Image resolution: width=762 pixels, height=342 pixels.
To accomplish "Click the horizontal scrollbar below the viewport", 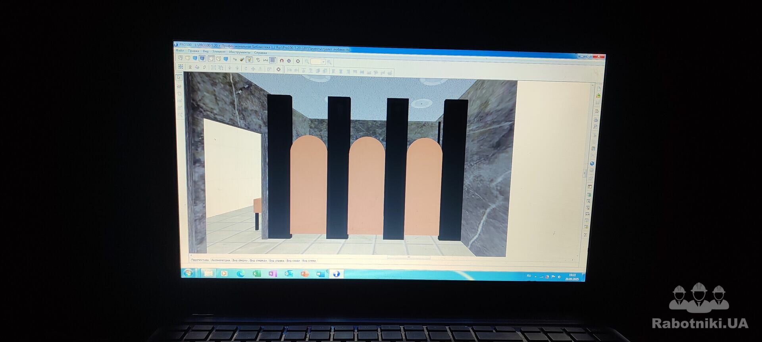I will (x=408, y=257).
